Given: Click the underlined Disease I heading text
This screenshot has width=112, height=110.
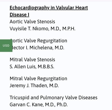Looking at the screenshot, I should pos(19,15).
